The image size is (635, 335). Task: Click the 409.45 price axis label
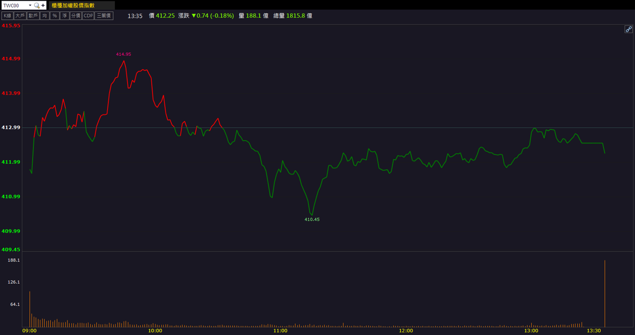pyautogui.click(x=11, y=249)
